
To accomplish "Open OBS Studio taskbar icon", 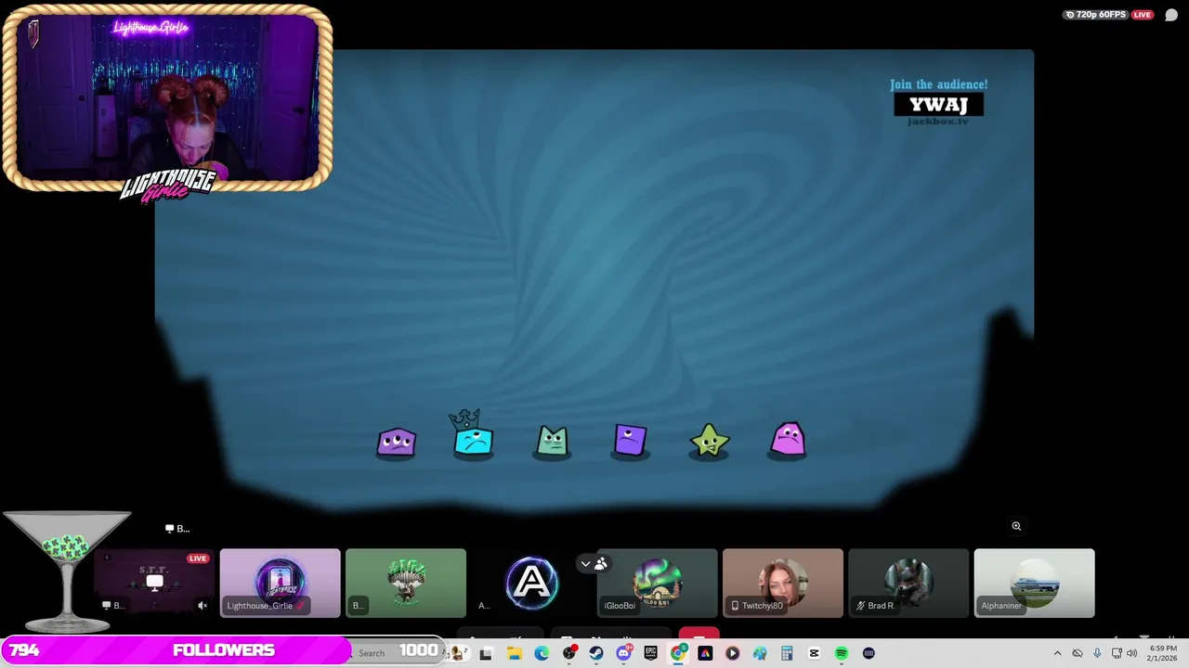I will point(568,653).
